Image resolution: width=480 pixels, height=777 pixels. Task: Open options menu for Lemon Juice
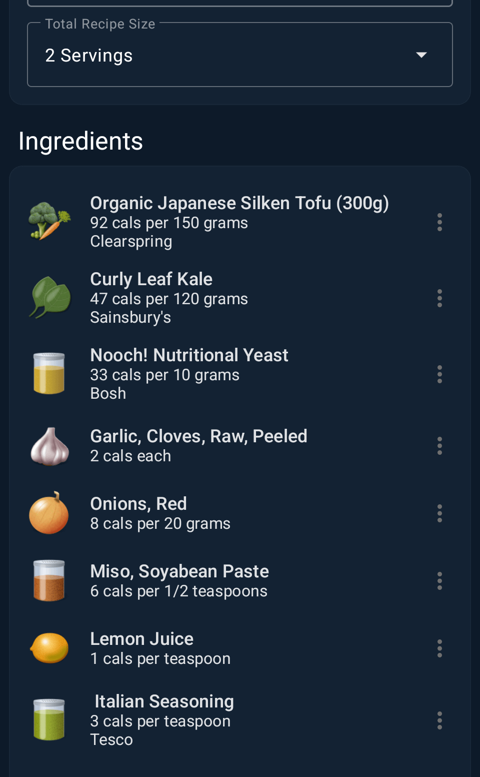[439, 648]
